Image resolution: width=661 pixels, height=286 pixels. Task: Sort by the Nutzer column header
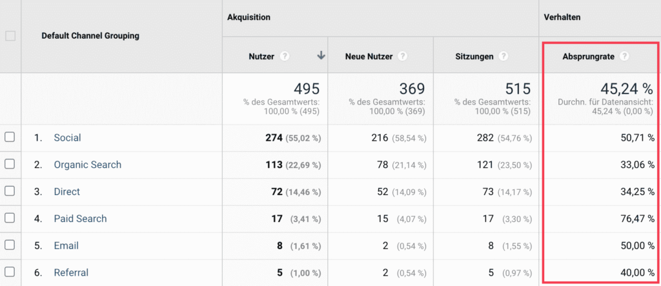[x=261, y=56]
